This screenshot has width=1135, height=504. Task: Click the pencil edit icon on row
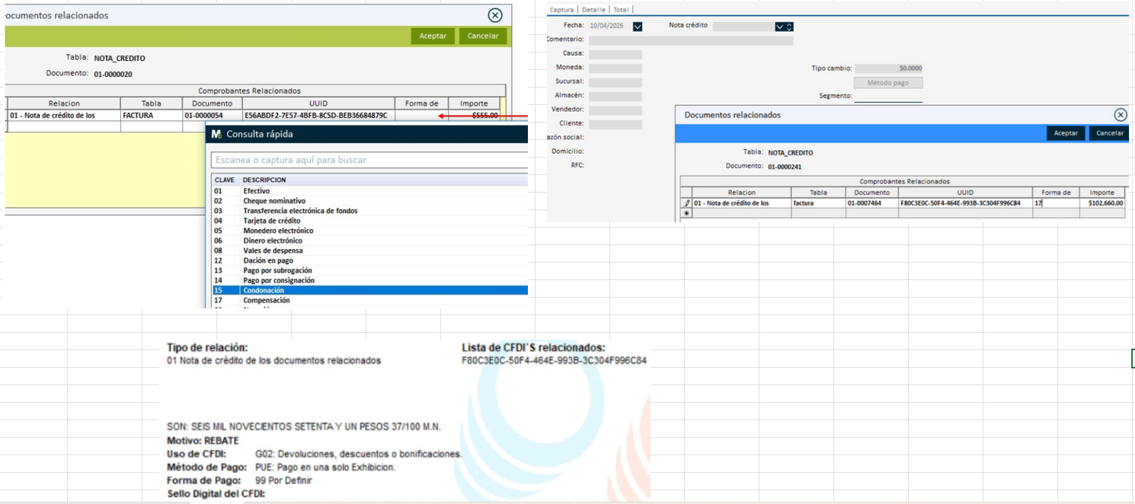coord(686,203)
